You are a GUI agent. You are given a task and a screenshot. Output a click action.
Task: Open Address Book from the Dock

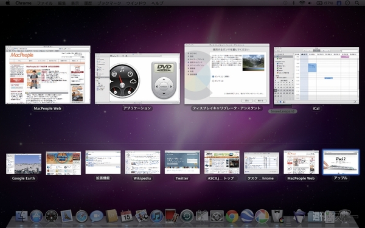(x=112, y=216)
